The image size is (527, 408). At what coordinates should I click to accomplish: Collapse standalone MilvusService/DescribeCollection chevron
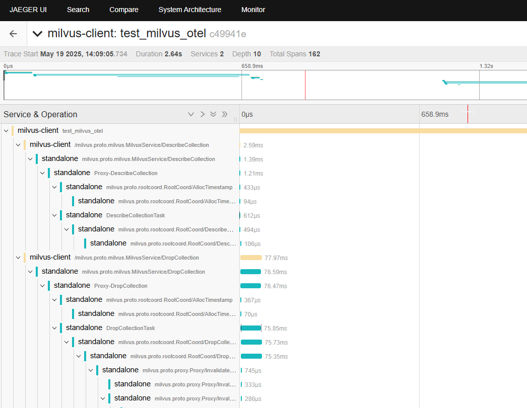(30, 159)
